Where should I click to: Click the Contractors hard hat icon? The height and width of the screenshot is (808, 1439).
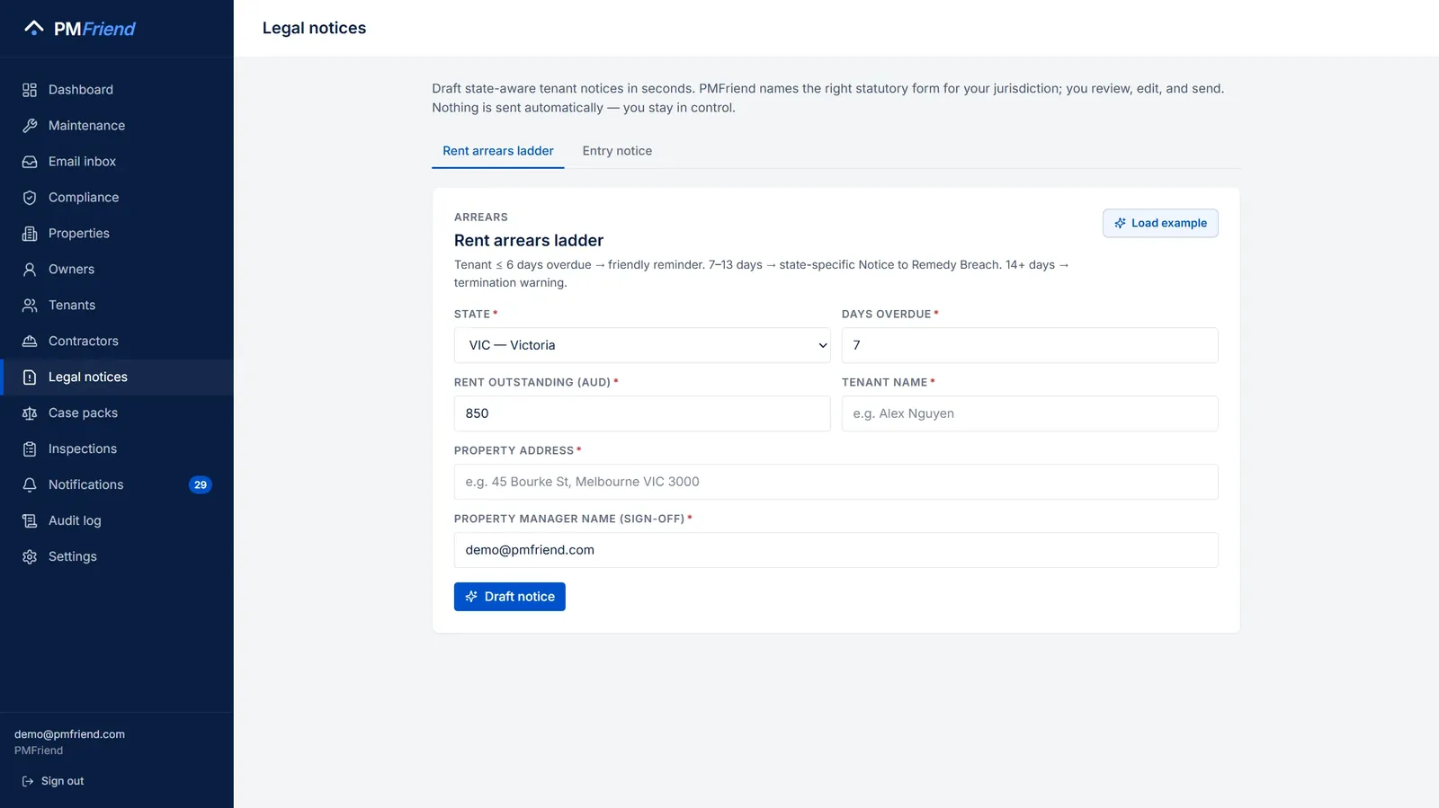30,342
